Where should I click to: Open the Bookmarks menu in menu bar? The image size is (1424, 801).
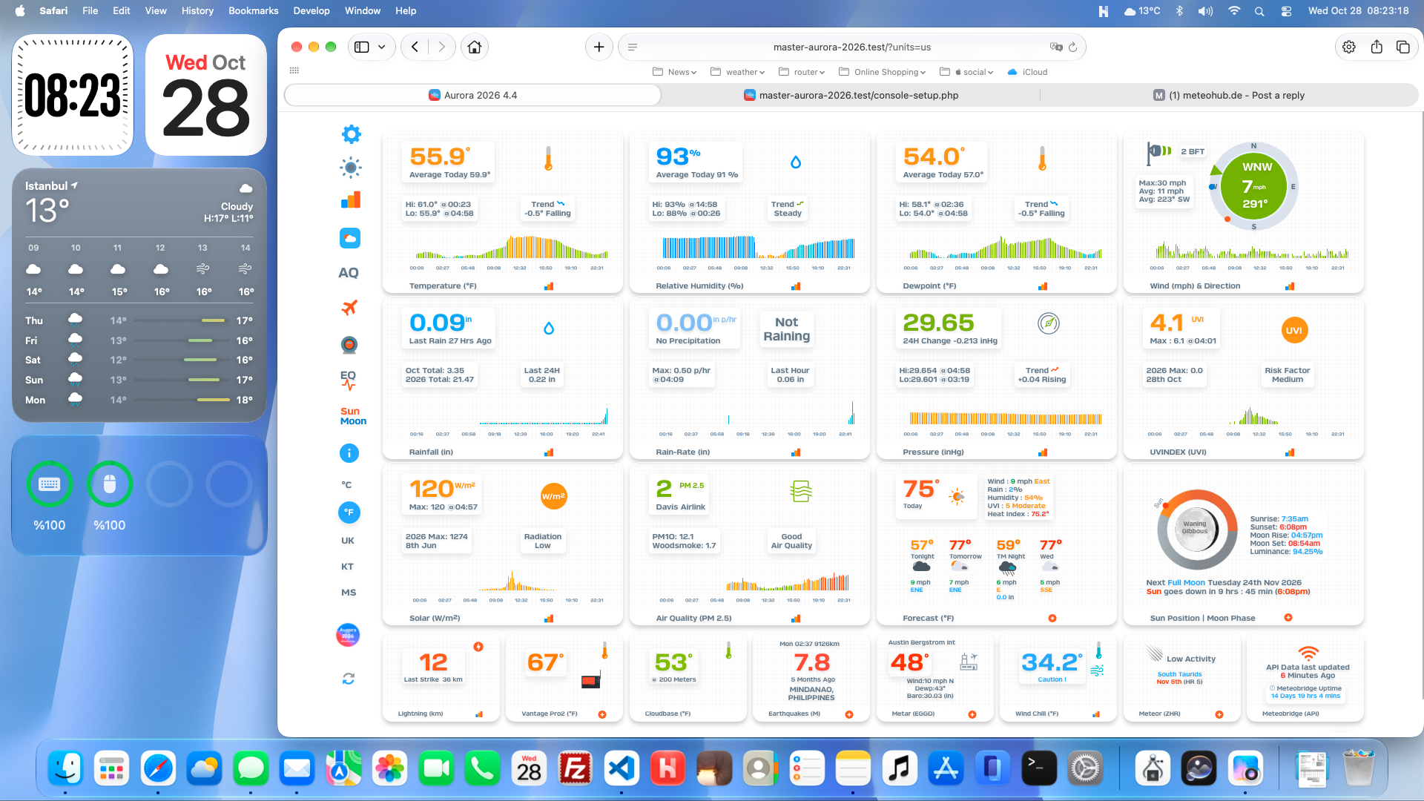click(253, 10)
